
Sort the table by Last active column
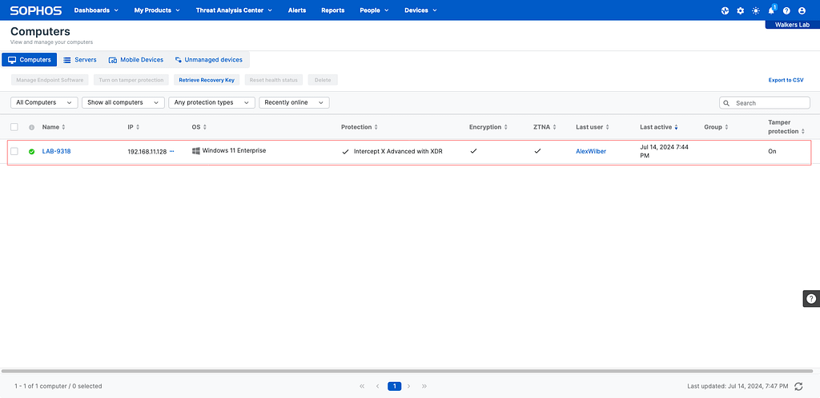pyautogui.click(x=658, y=127)
